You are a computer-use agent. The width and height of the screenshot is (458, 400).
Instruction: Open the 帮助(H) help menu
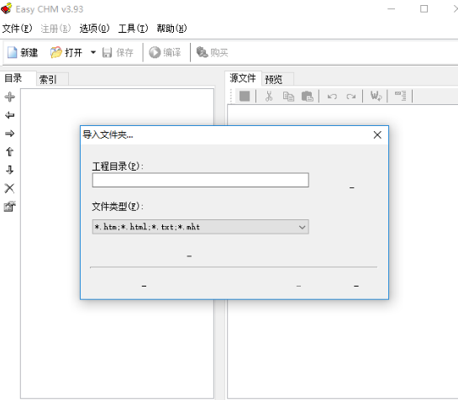[171, 29]
